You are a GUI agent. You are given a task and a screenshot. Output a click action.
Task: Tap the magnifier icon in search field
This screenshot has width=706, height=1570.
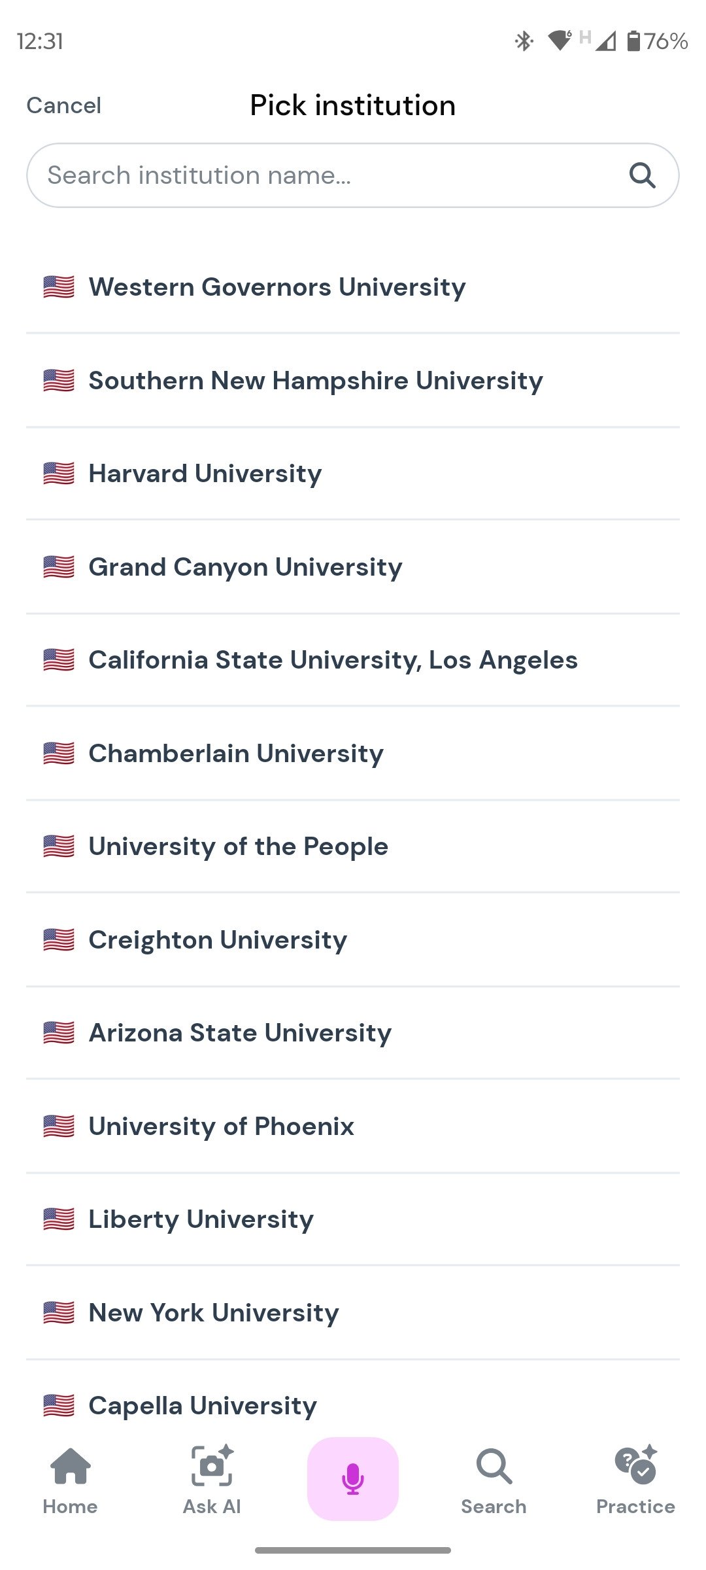[x=642, y=175]
